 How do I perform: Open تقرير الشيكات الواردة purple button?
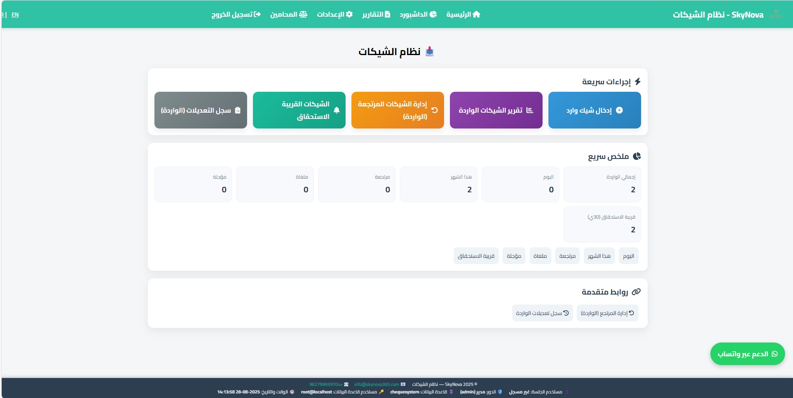[496, 110]
